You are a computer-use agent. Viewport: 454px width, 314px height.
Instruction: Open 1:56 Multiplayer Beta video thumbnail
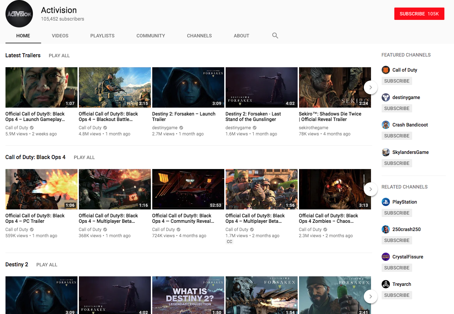pos(262,189)
